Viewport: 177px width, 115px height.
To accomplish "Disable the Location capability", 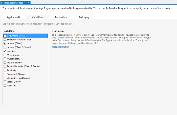I will (x=5, y=51).
